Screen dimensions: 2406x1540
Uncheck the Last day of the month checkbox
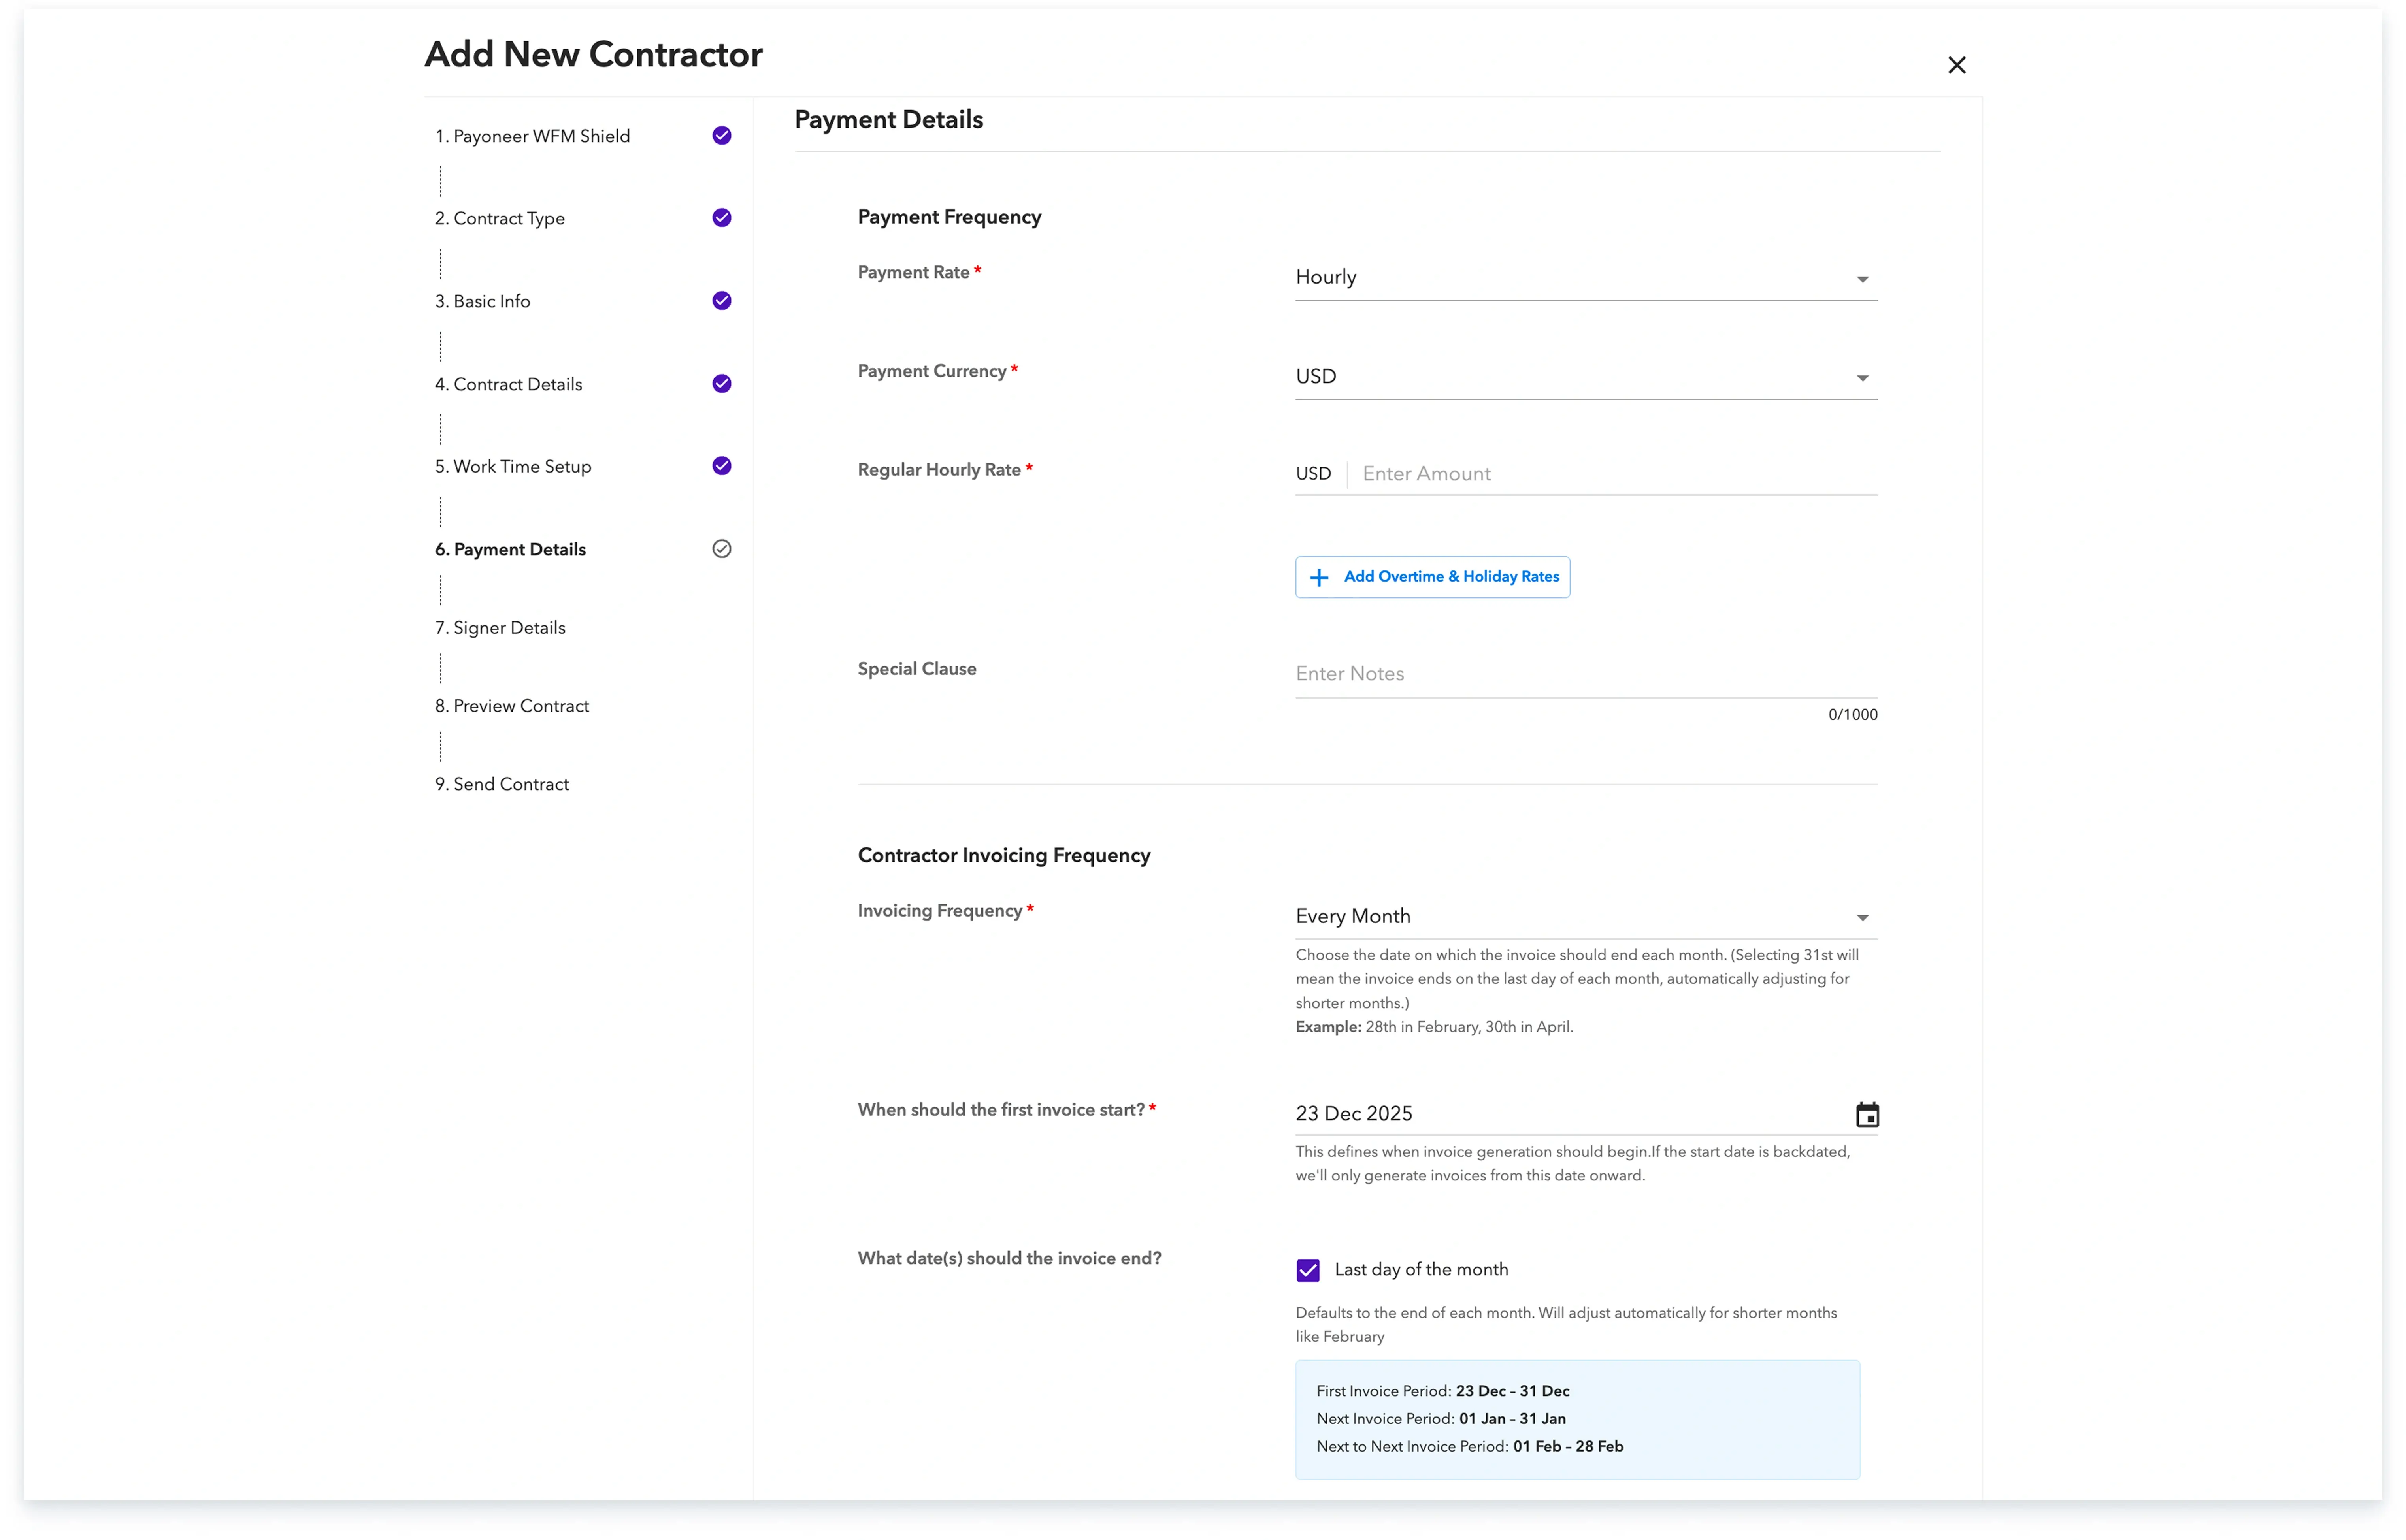click(1308, 1270)
